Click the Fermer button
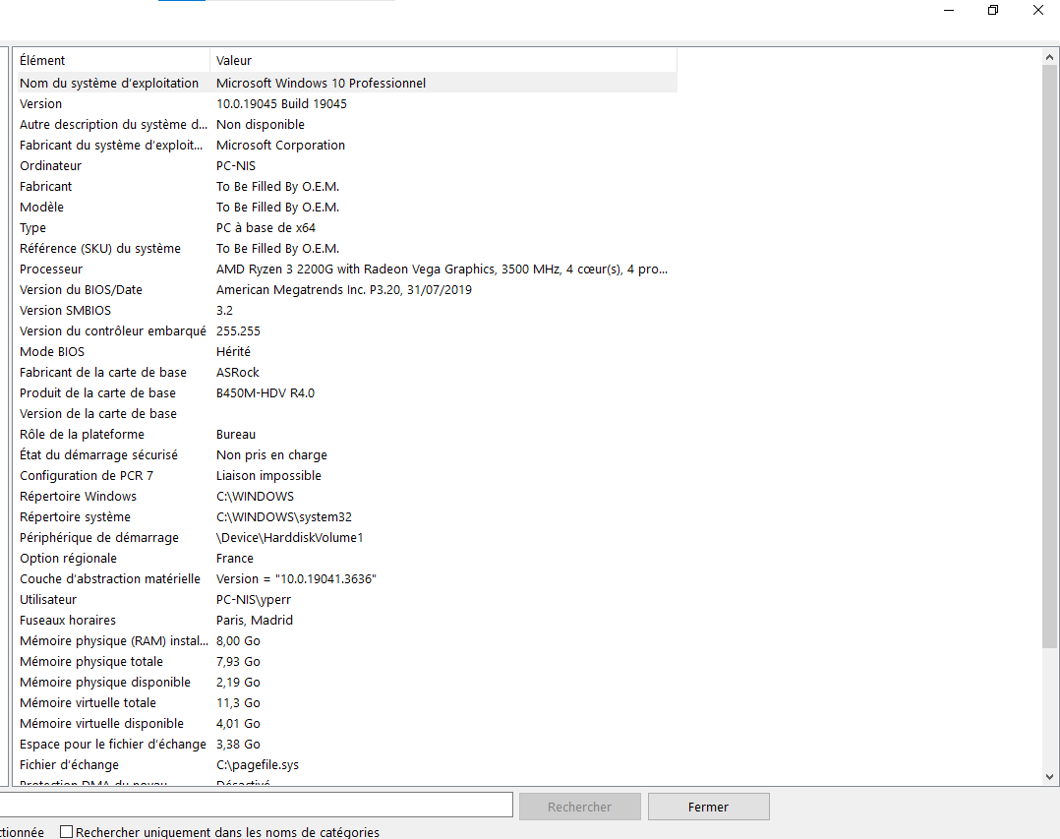 [708, 807]
